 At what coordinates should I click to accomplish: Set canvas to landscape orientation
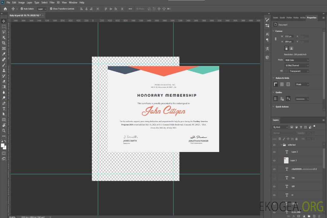291,48
